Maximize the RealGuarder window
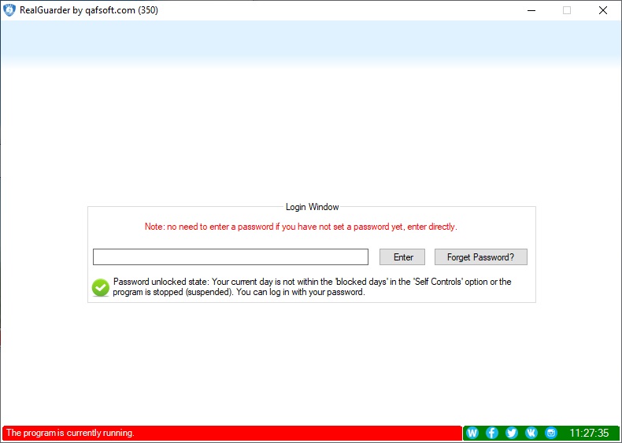This screenshot has width=622, height=443. coord(567,10)
